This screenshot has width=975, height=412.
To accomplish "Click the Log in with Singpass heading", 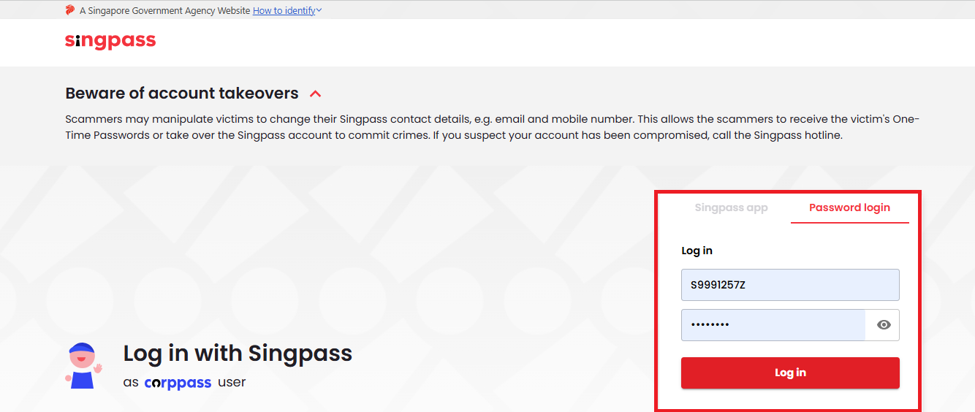I will point(238,354).
